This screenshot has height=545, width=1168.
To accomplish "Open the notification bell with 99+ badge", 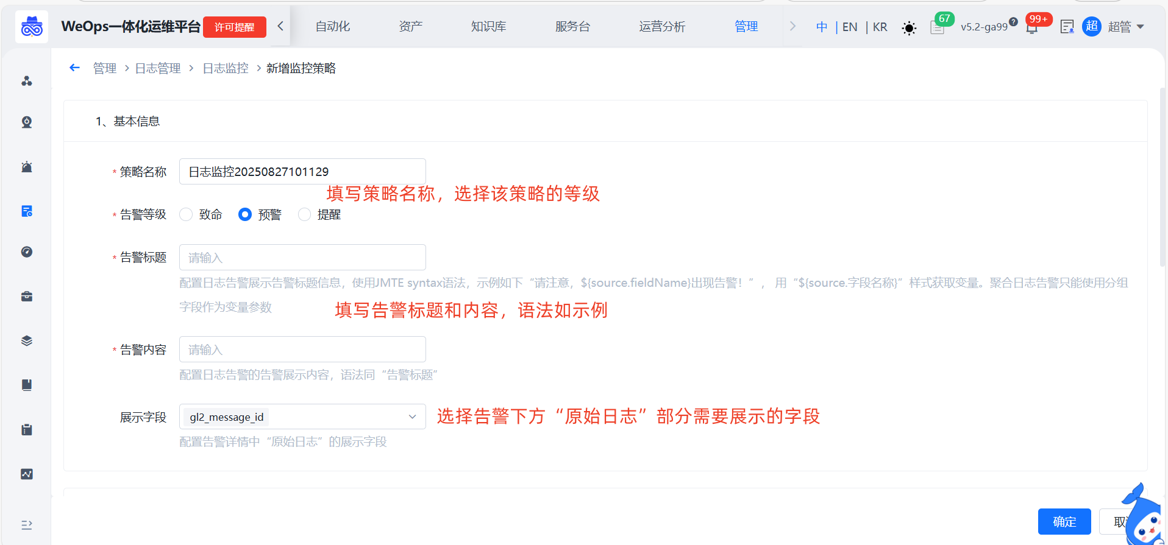I will click(x=1032, y=27).
